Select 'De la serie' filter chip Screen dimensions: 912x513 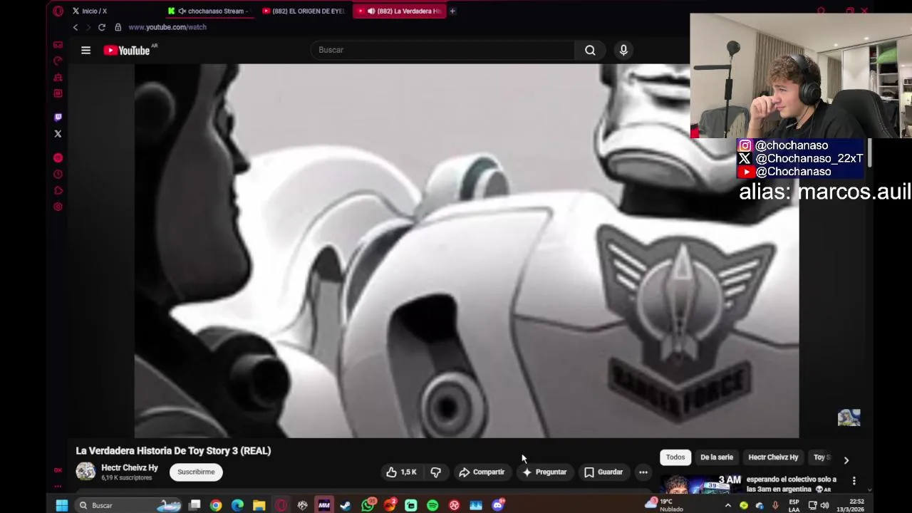tap(717, 457)
